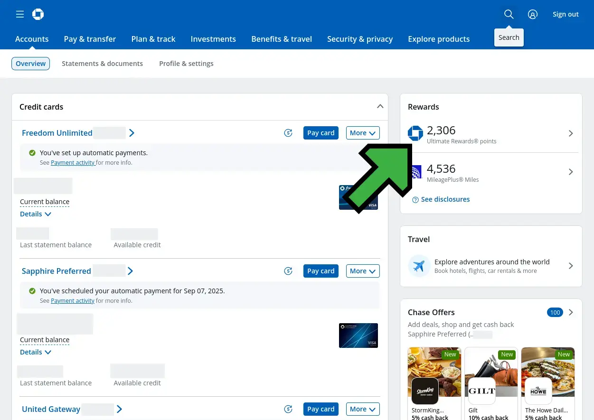Click the See disclosures link
Viewport: 594px width, 420px height.
[x=445, y=199]
